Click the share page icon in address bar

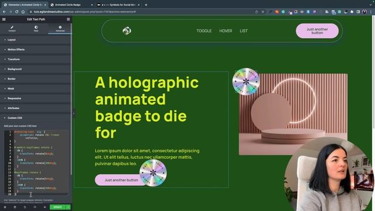(257, 12)
